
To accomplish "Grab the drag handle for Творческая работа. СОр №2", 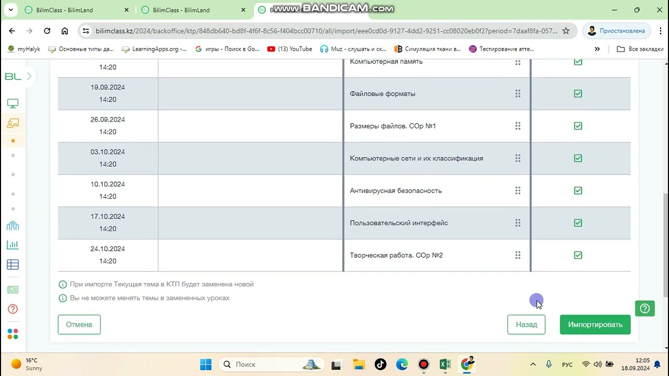I will (x=518, y=255).
